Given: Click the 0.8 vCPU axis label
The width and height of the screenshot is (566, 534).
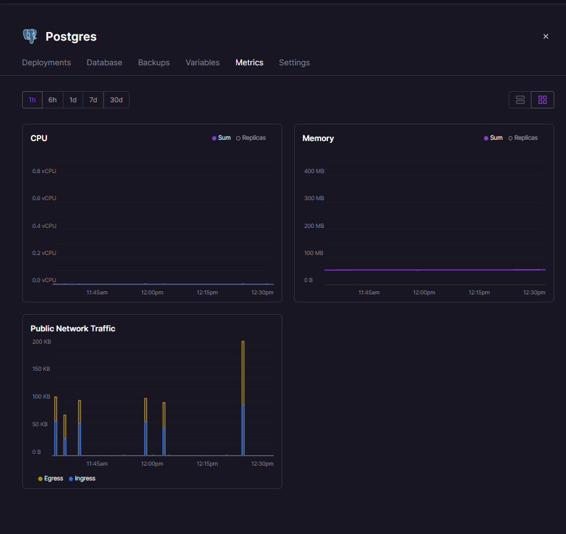Looking at the screenshot, I should (x=44, y=171).
